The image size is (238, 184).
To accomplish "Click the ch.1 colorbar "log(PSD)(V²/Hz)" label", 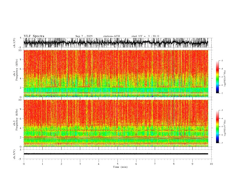I will click(225, 78).
